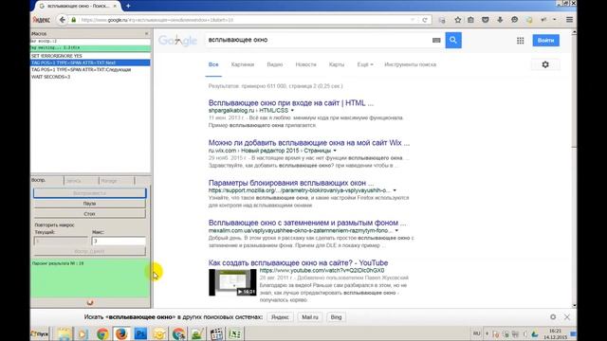The width and height of the screenshot is (607, 341).
Task: Click the YouTube video thumbnail
Action: click(x=232, y=282)
